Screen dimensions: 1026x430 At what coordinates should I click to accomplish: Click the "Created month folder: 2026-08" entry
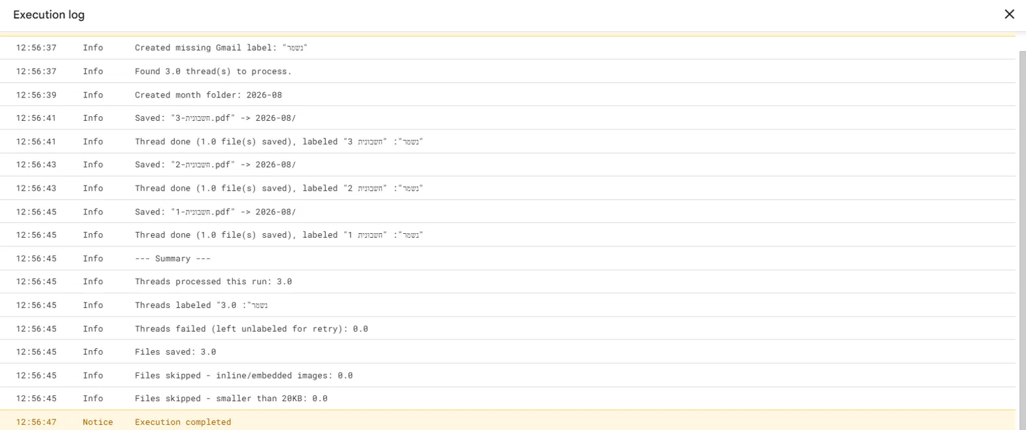[x=508, y=95]
